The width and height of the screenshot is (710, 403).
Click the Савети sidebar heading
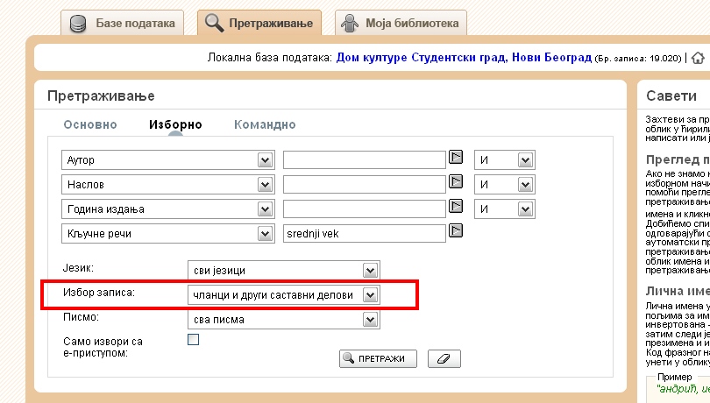671,96
